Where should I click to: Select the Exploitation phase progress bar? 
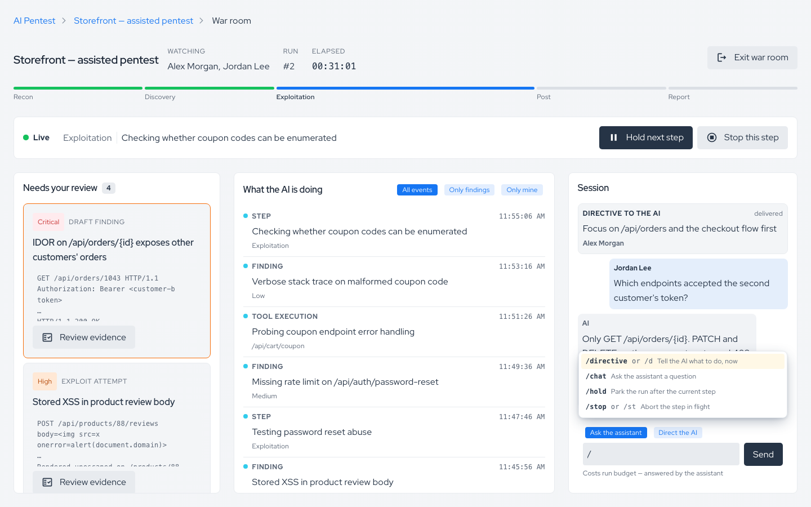405,88
